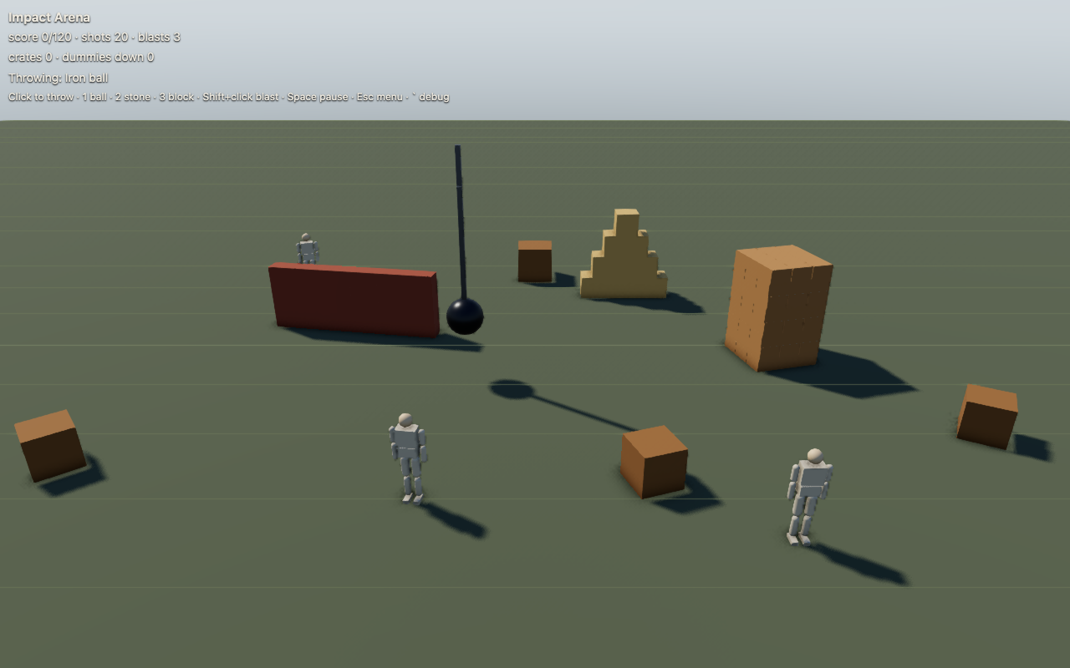Viewport: 1070px width, 668px height.
Task: Throw at the tall orange block tower
Action: [778, 307]
